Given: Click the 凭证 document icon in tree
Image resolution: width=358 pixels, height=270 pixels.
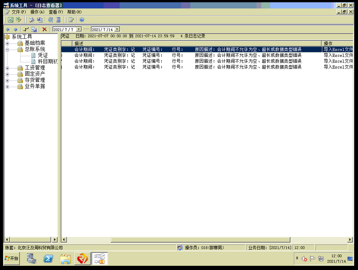Looking at the screenshot, I should (x=34, y=55).
